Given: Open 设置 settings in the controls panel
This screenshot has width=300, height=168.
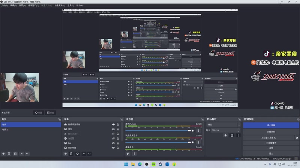Looking at the screenshot, I should tap(271, 148).
